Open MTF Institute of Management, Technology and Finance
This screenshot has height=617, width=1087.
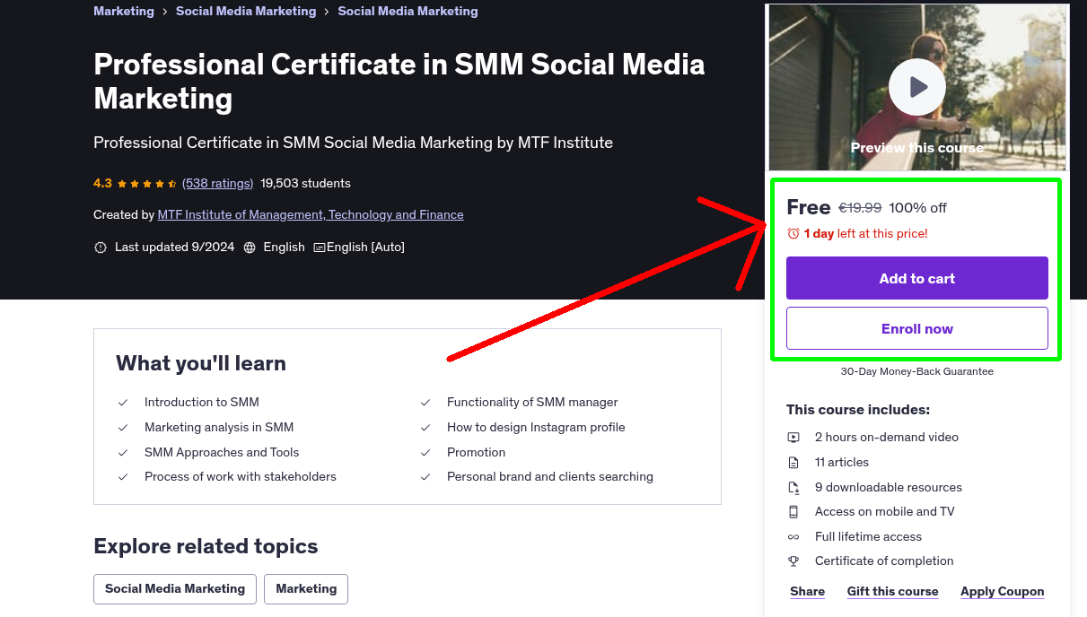(311, 214)
